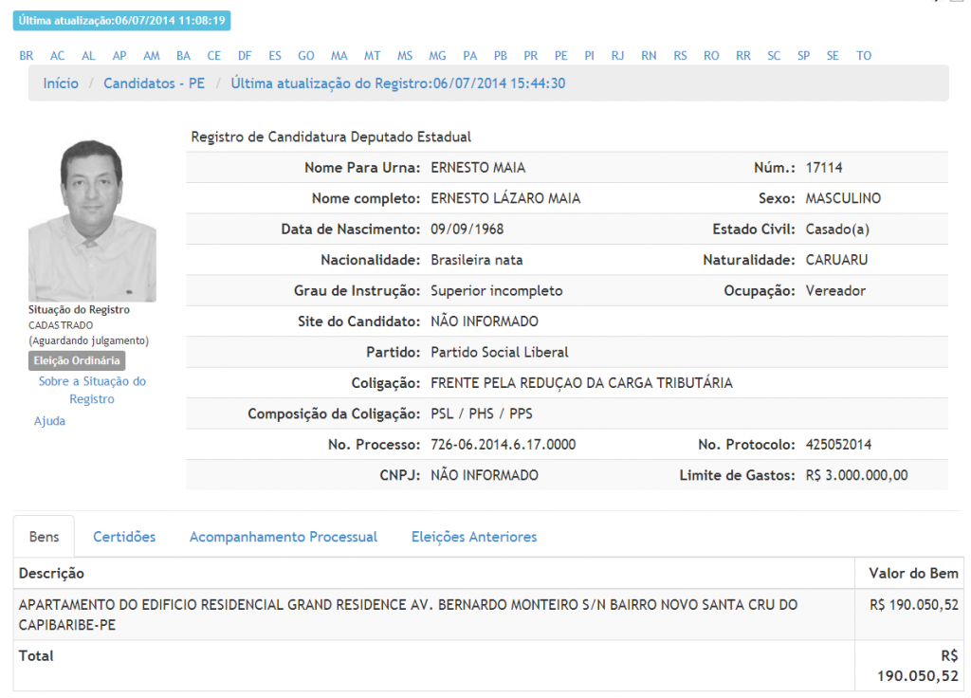
Task: Select the PB state link
Action: click(x=501, y=56)
